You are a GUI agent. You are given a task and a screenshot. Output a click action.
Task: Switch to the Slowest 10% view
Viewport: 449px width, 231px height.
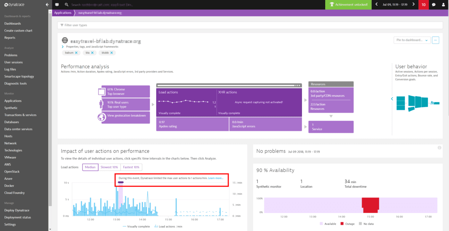click(x=109, y=167)
